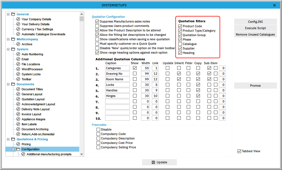This screenshot has width=282, height=170.
Task: Click the check-circle icon beside Invoice Layout
Action: [18, 114]
